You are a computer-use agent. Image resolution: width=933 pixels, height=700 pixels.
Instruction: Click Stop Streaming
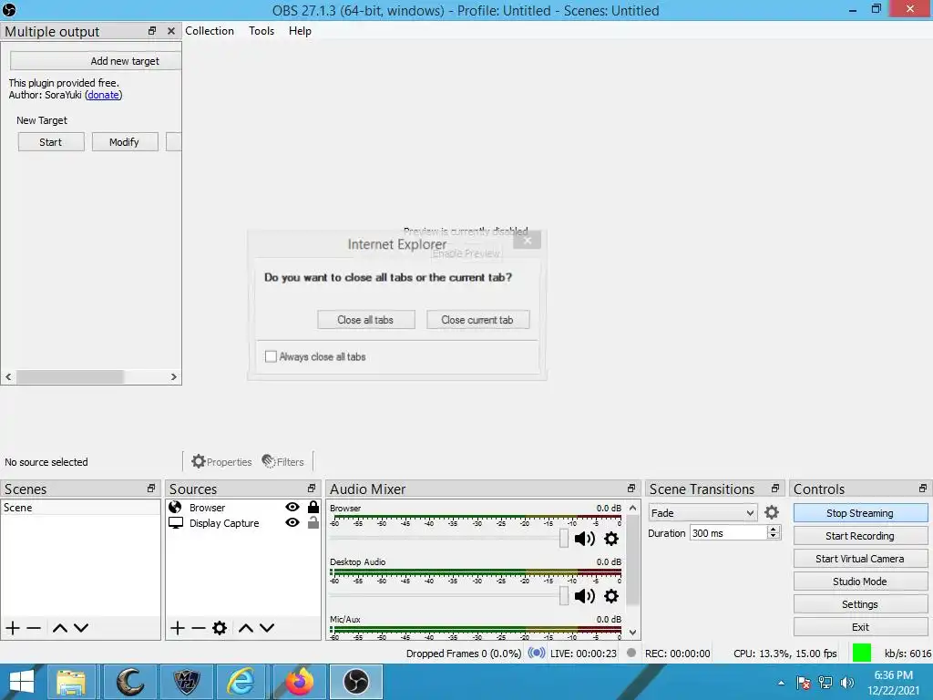pos(860,513)
